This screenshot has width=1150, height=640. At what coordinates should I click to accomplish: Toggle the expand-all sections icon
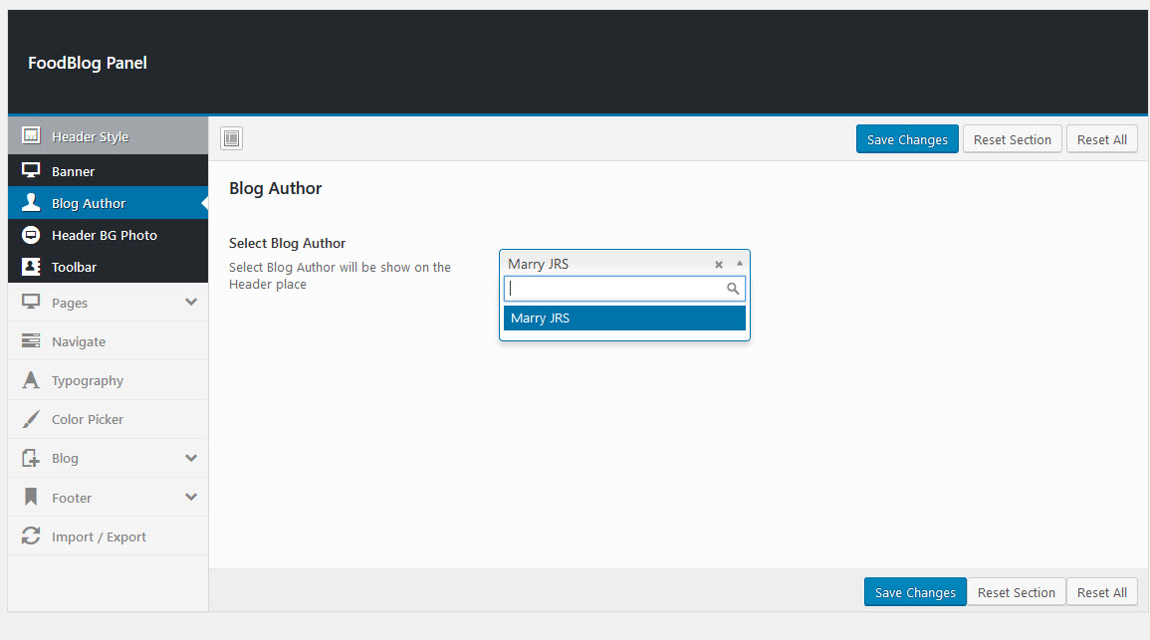click(232, 138)
